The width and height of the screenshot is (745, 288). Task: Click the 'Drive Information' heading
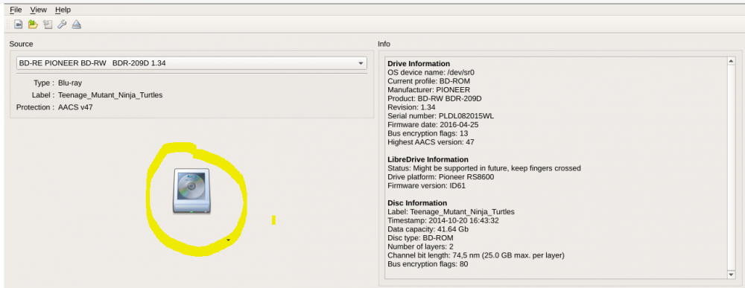click(419, 63)
